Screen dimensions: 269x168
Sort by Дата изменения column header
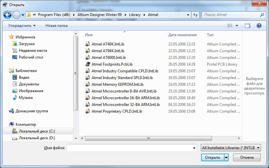(182, 35)
